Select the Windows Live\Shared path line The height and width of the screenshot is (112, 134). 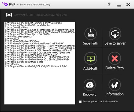pos(31,55)
